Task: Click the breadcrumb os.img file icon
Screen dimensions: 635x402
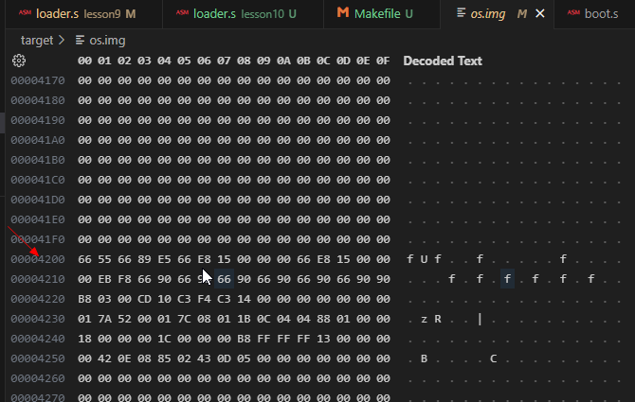Action: click(x=80, y=40)
